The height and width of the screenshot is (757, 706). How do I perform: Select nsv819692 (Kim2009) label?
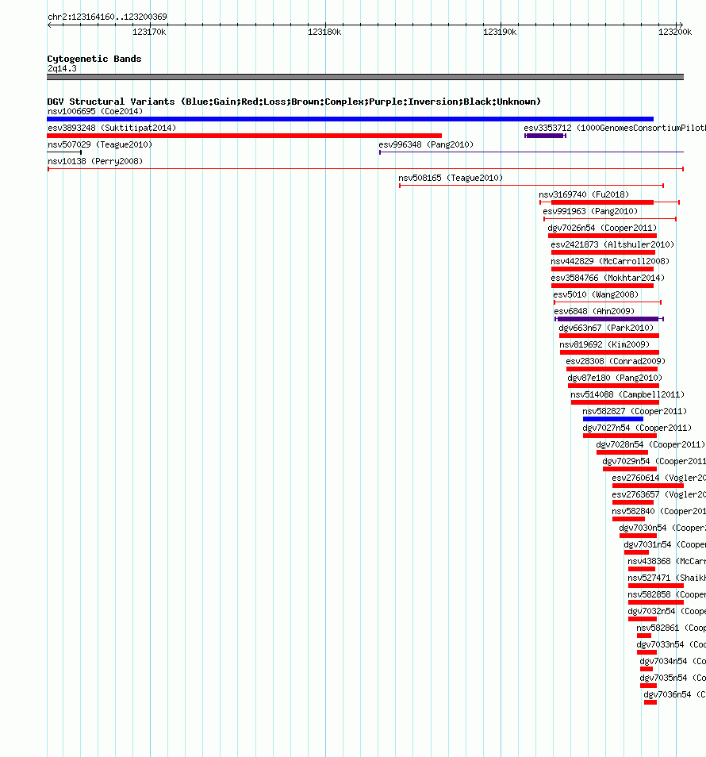coord(604,344)
